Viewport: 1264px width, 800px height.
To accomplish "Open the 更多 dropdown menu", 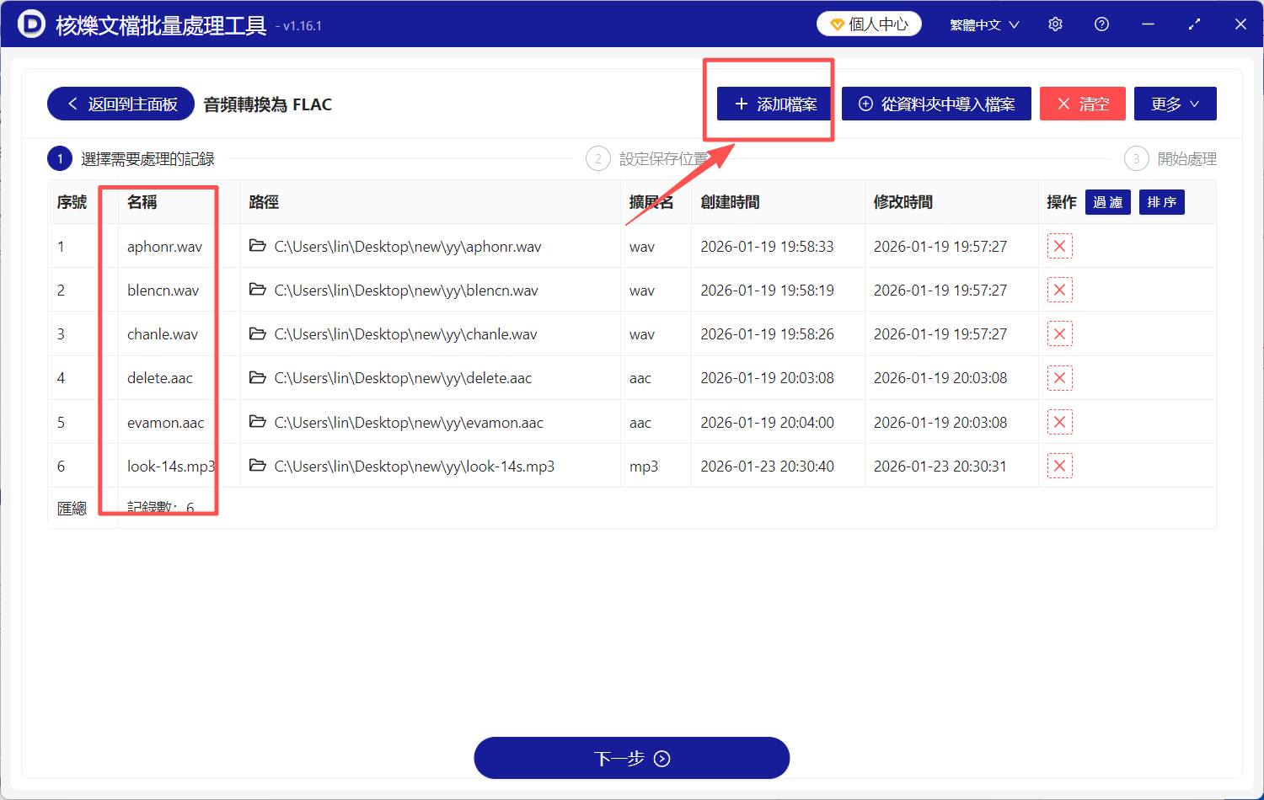I will [1175, 104].
